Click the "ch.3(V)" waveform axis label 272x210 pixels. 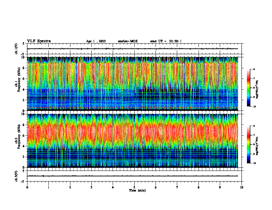click(16, 176)
